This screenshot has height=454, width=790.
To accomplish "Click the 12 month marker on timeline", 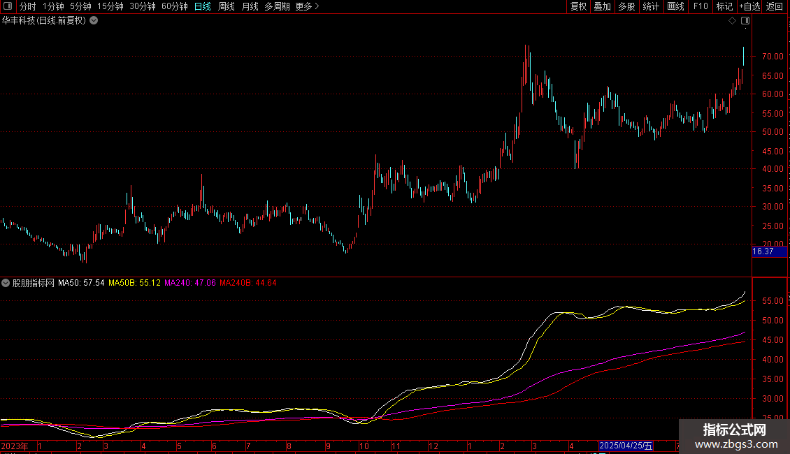I will 433,446.
